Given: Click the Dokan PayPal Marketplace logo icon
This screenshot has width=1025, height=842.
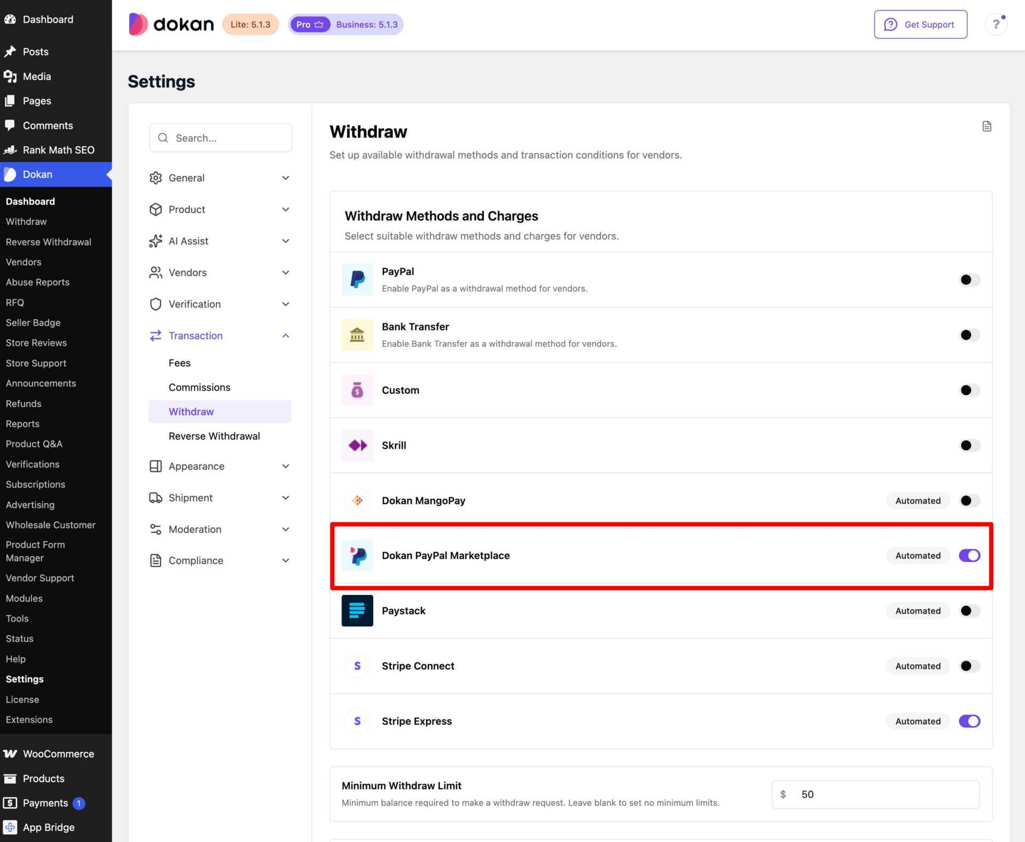Looking at the screenshot, I should pyautogui.click(x=357, y=555).
